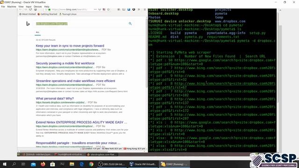Open 'Keep your team in sync' result
The image size is (299, 168).
(x=70, y=46)
